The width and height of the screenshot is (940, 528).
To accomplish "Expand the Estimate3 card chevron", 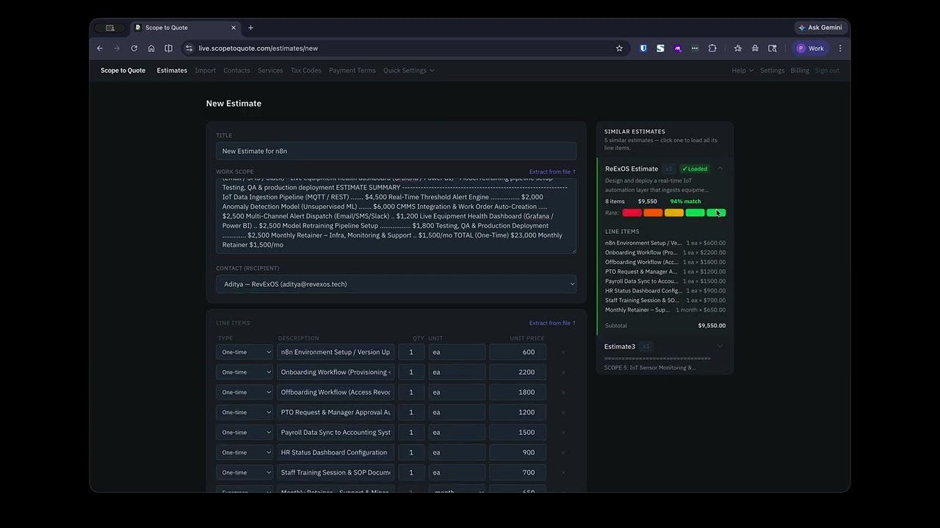I will coord(720,346).
